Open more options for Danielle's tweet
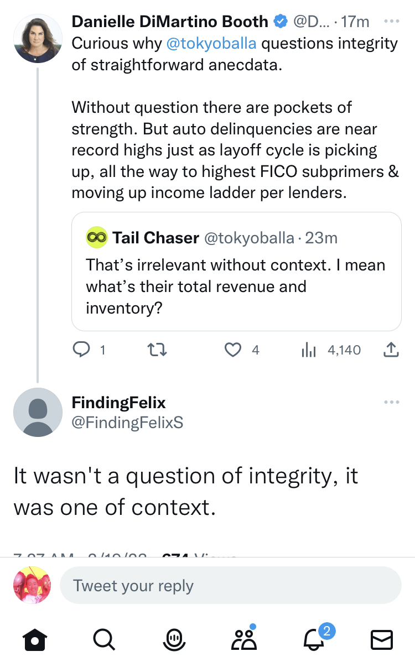 (x=391, y=22)
